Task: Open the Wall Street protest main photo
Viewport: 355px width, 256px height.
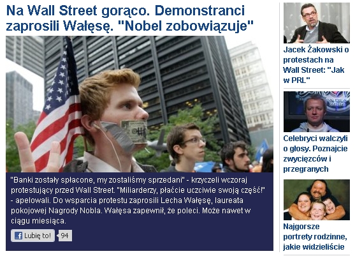Action: [140, 104]
